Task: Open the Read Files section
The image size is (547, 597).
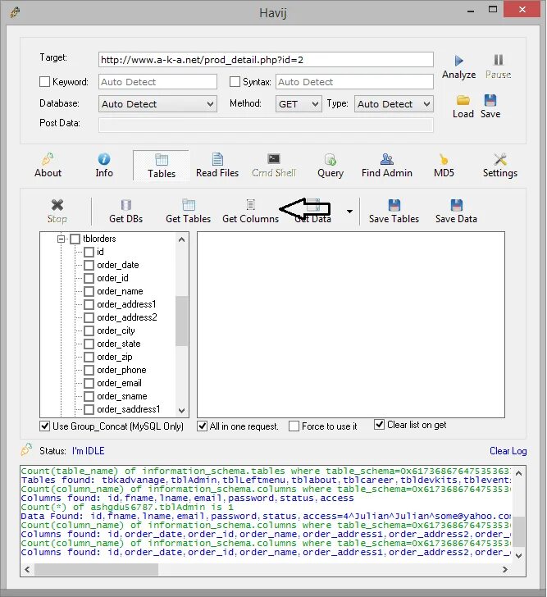Action: tap(217, 166)
